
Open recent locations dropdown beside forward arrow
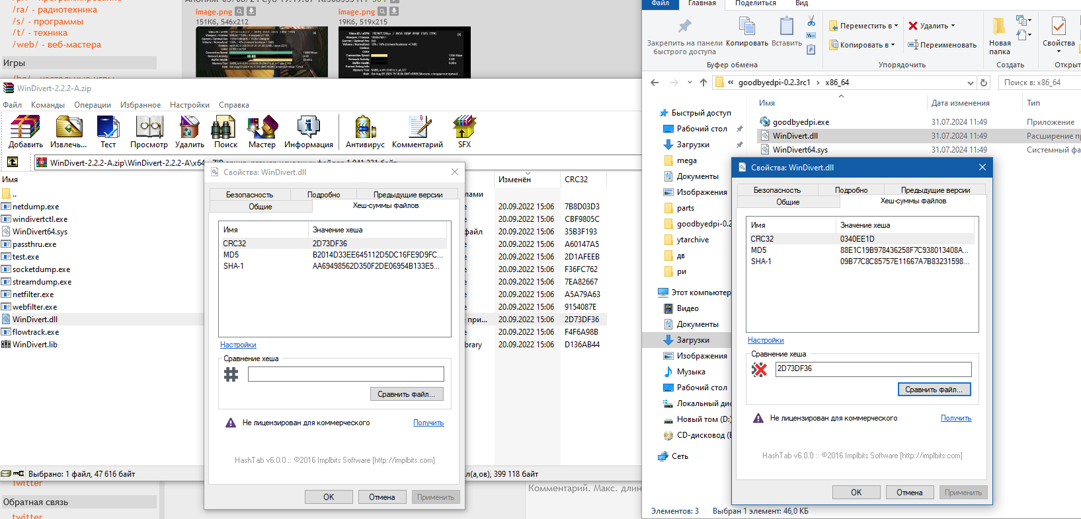tap(690, 83)
